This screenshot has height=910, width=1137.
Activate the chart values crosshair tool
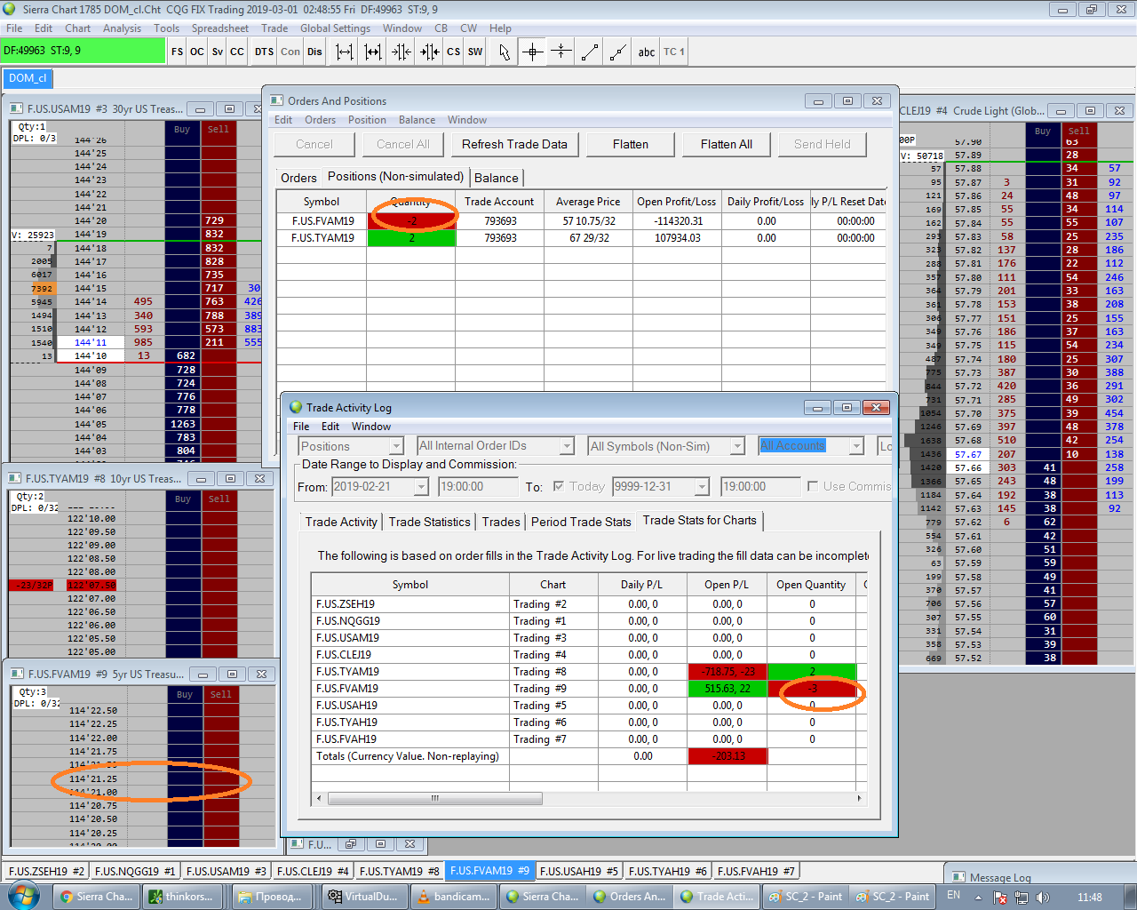[532, 52]
